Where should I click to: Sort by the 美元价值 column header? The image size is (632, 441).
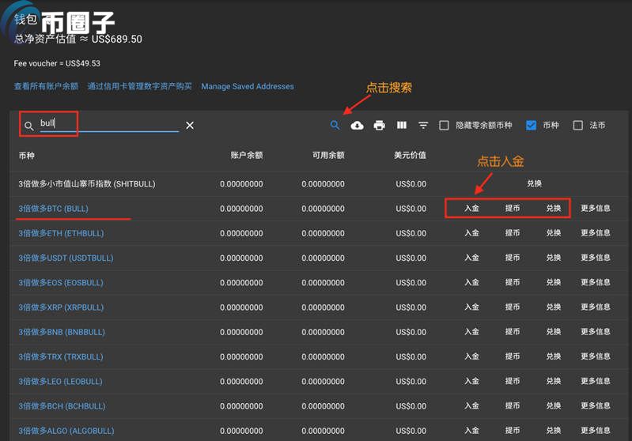pos(410,155)
